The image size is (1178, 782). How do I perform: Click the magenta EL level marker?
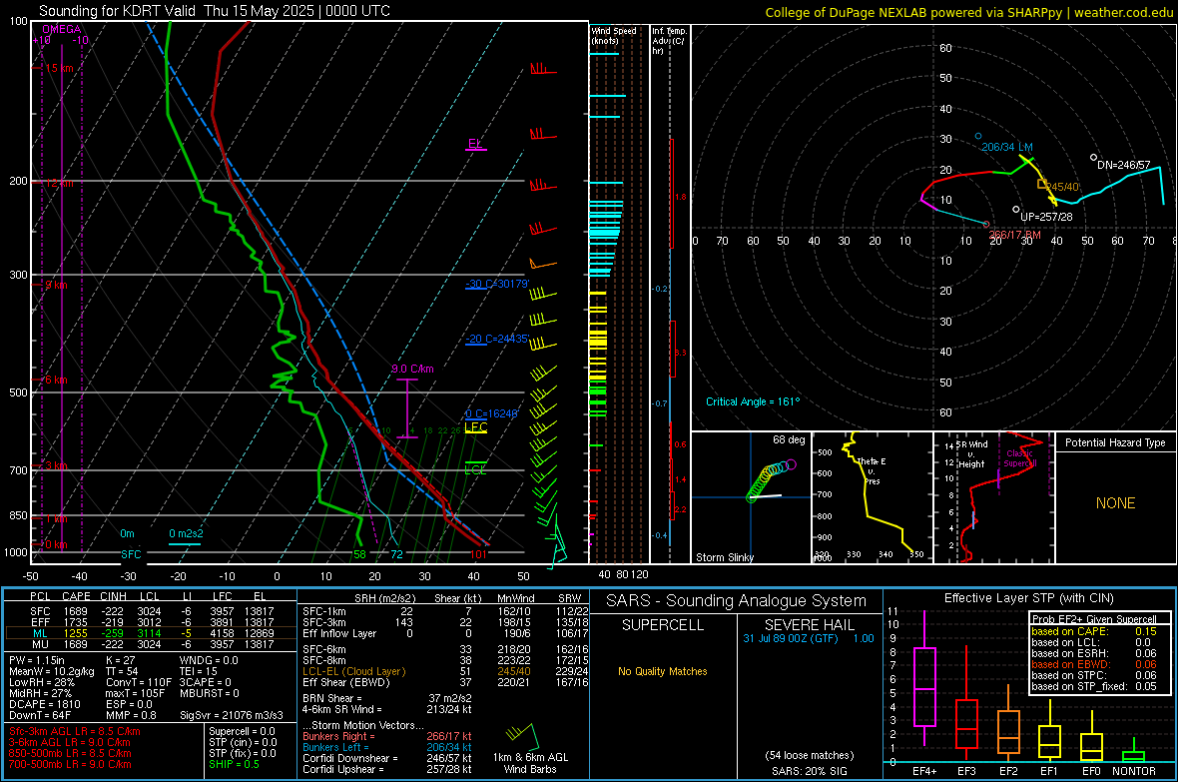tap(475, 145)
